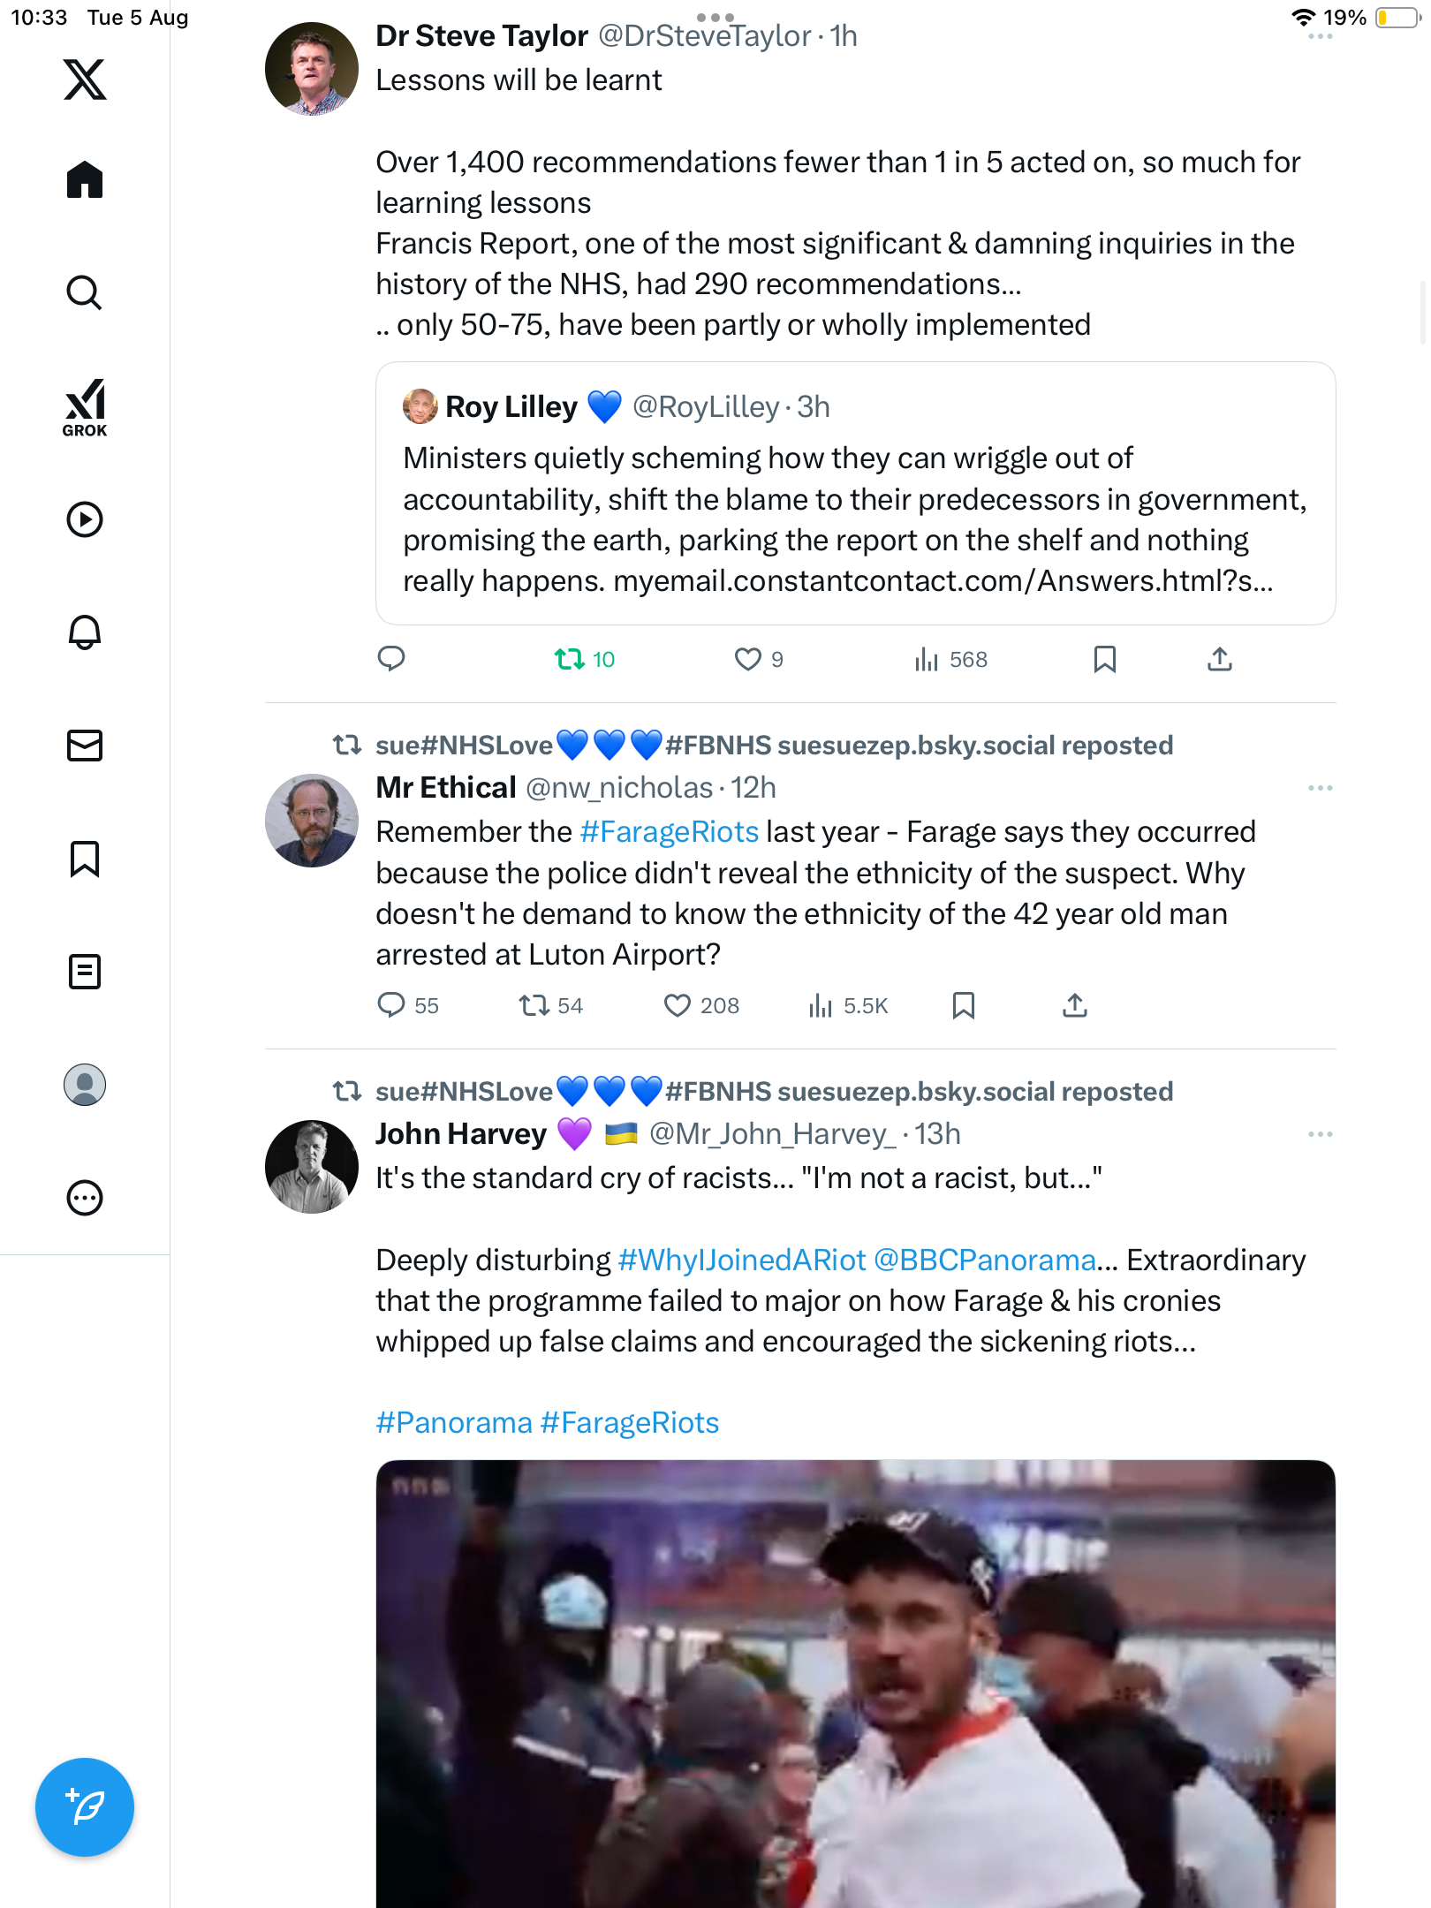
Task: Open Direct Messages envelope icon
Action: (85, 746)
